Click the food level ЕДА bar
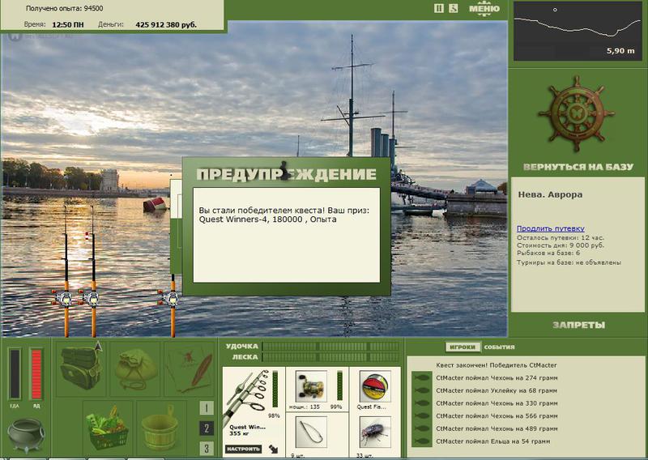This screenshot has width=648, height=460. [15, 374]
